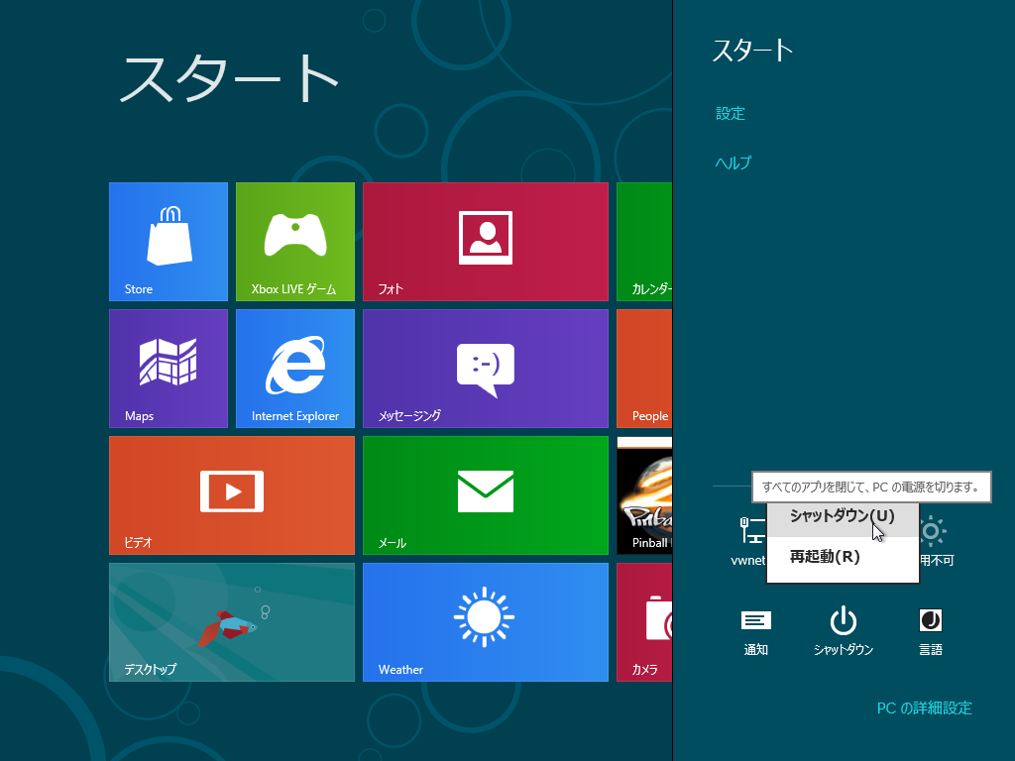Viewport: 1015px width, 761px height.
Task: Open the 設定 link in the charm
Action: [731, 114]
